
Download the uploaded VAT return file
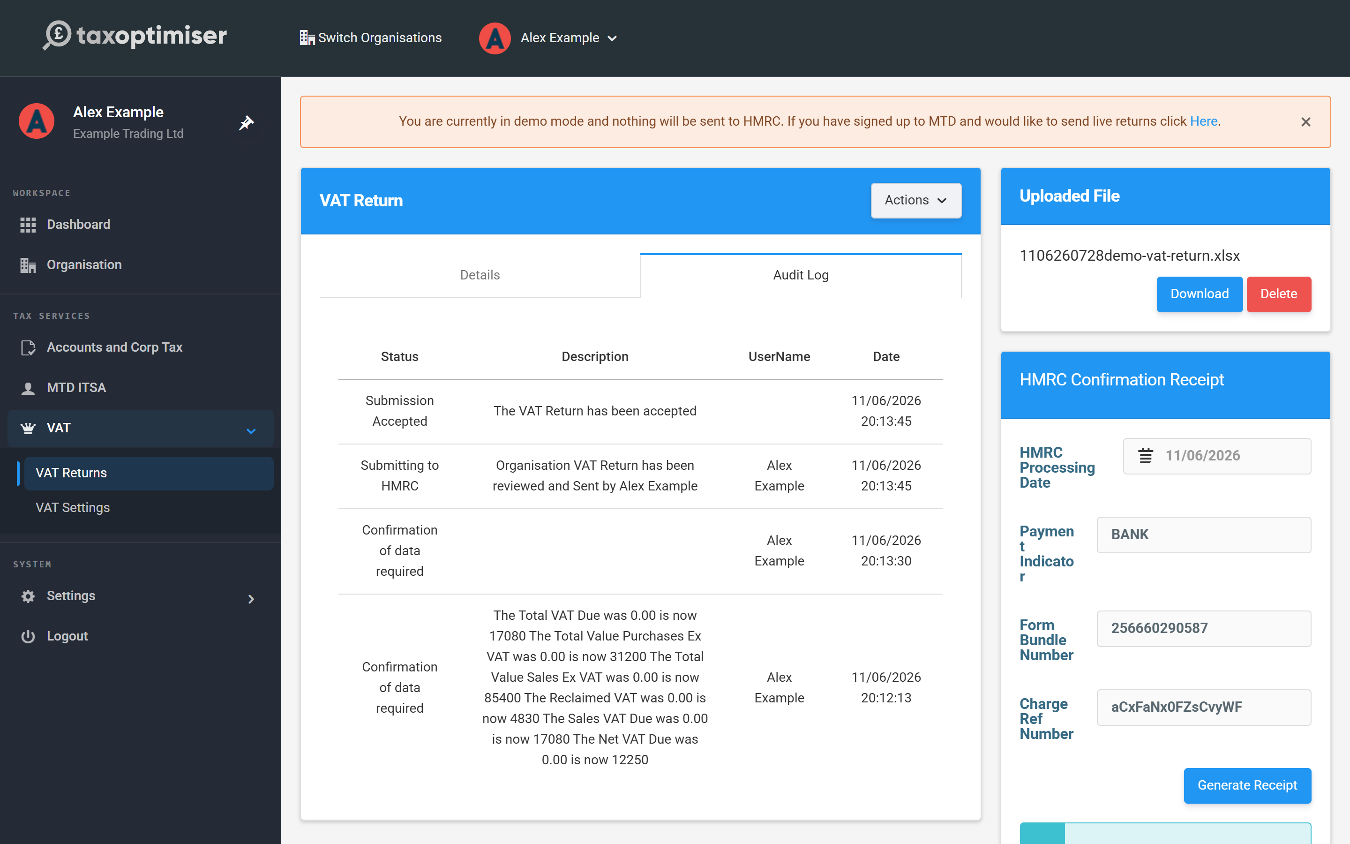1199,294
